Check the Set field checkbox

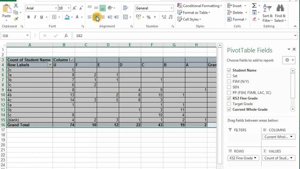point(229,76)
